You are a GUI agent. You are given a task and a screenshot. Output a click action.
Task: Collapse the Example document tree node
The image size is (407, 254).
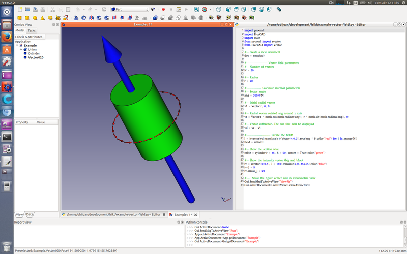pyautogui.click(x=17, y=45)
